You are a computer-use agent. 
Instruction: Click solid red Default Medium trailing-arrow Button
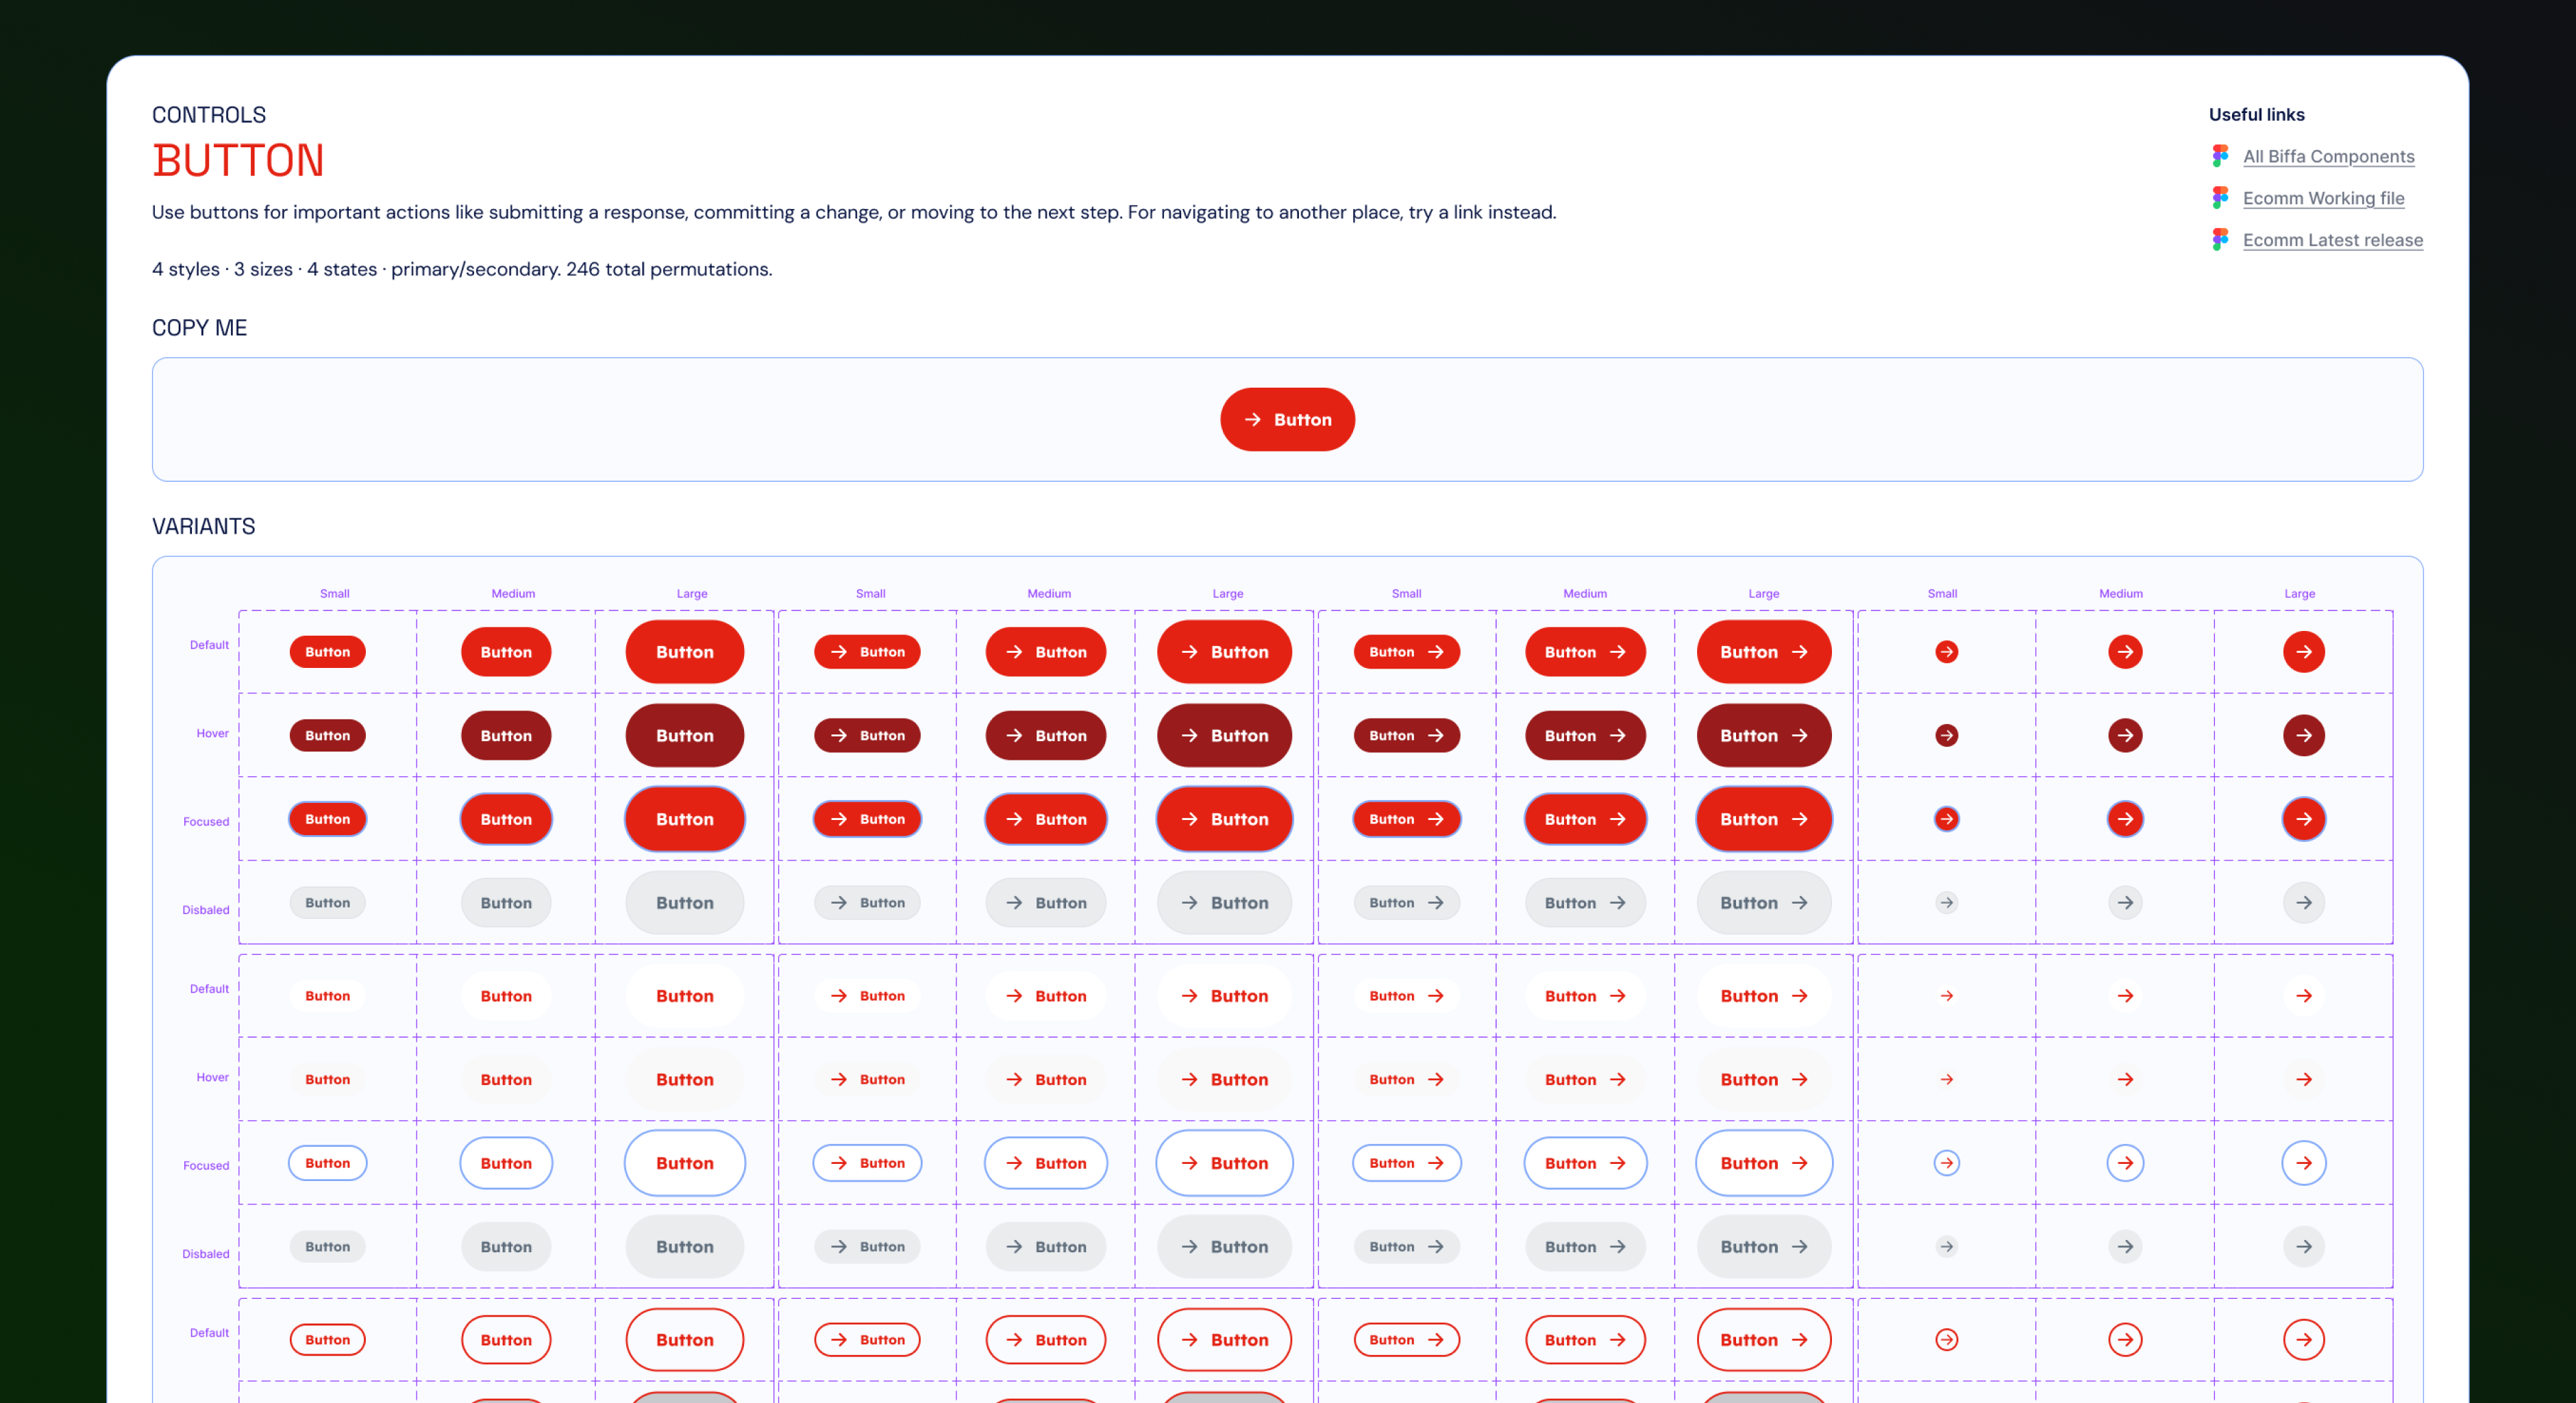tap(1585, 652)
